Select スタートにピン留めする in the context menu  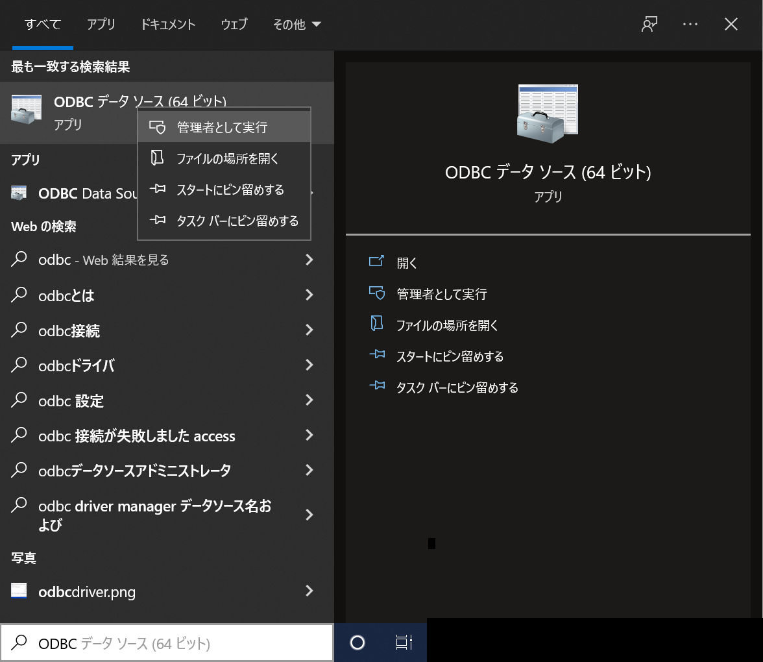click(224, 190)
